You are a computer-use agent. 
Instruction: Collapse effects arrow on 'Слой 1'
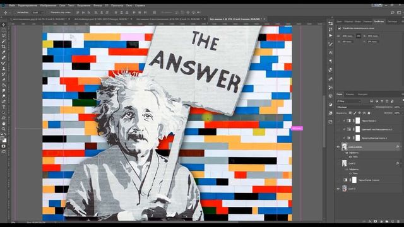point(401,163)
